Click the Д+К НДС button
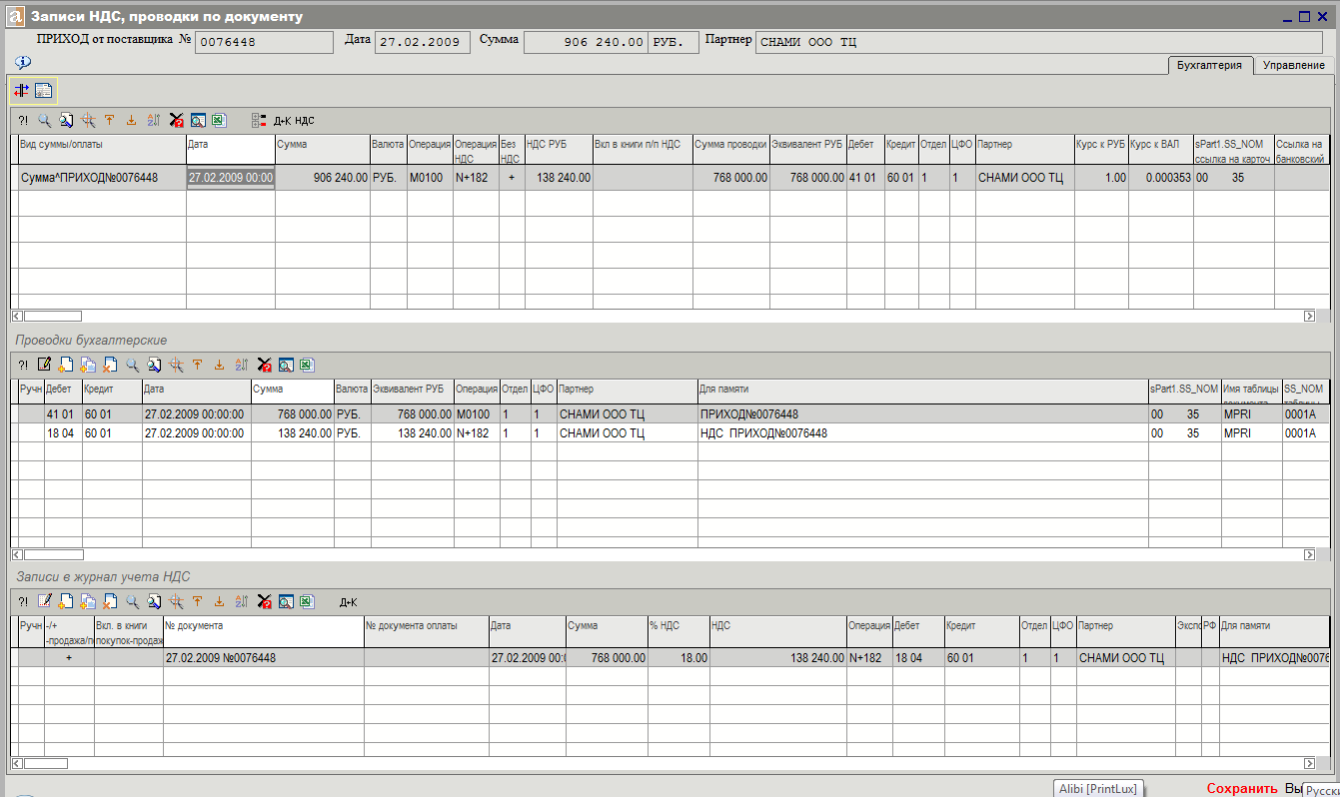Viewport: 1340px width, 797px height. tap(294, 121)
